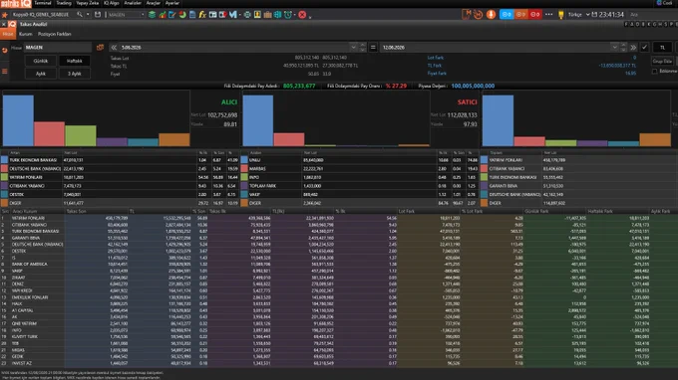Open the Analizler menu

[x=133, y=3]
